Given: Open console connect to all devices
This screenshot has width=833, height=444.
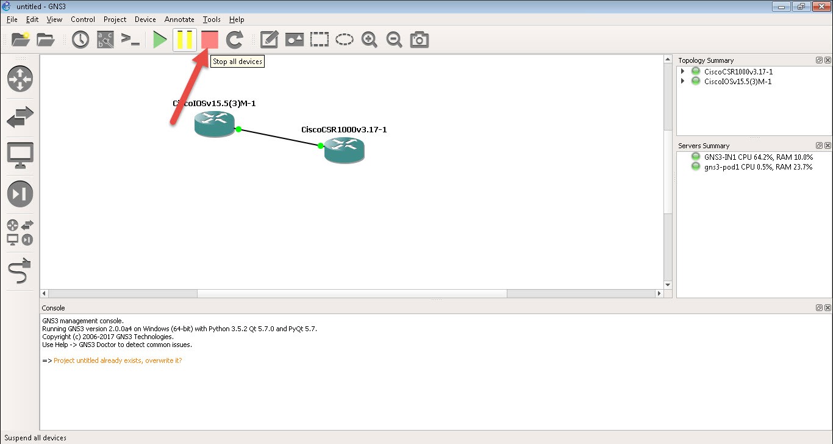Looking at the screenshot, I should (130, 40).
